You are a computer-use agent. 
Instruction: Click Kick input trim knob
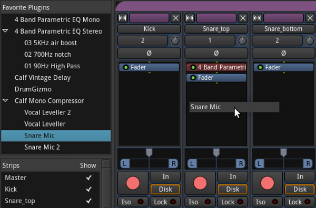175,41
